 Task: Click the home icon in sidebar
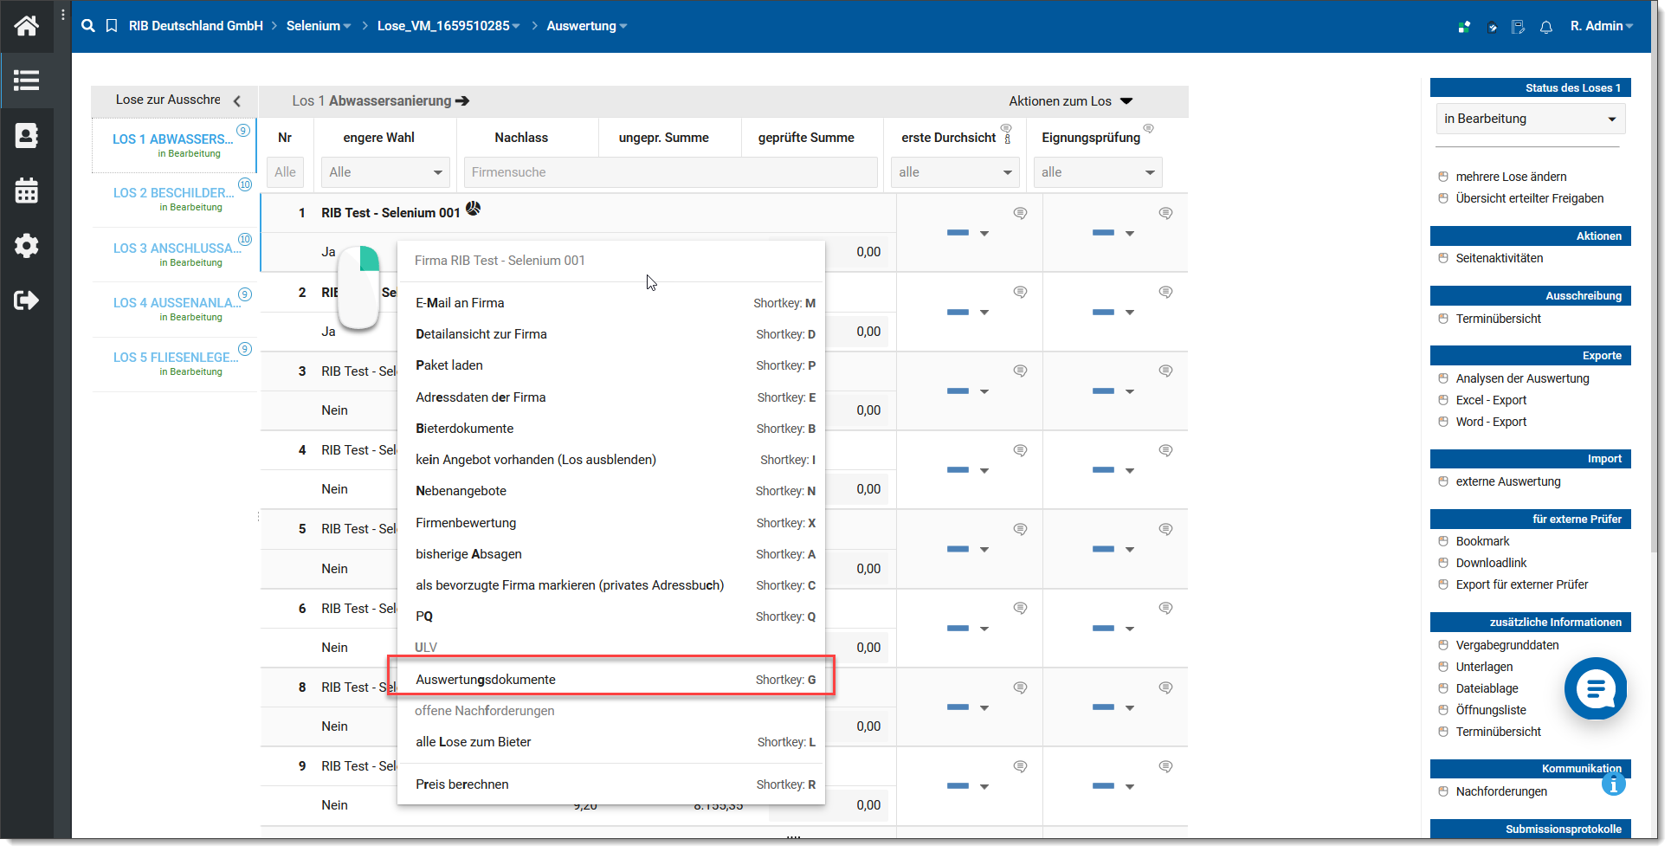click(x=26, y=26)
